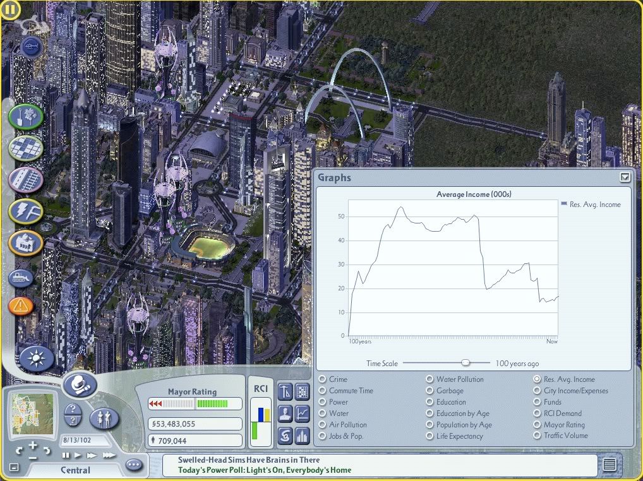Select the Traffic Volume graph option
Image resolution: width=643 pixels, height=481 pixels.
tap(537, 436)
